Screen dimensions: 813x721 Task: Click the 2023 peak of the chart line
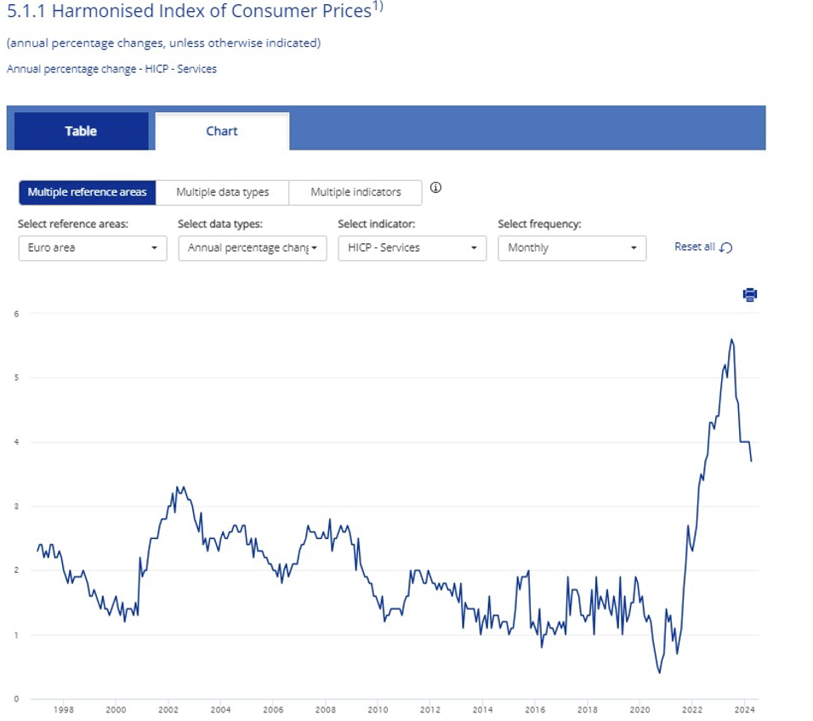coord(731,340)
